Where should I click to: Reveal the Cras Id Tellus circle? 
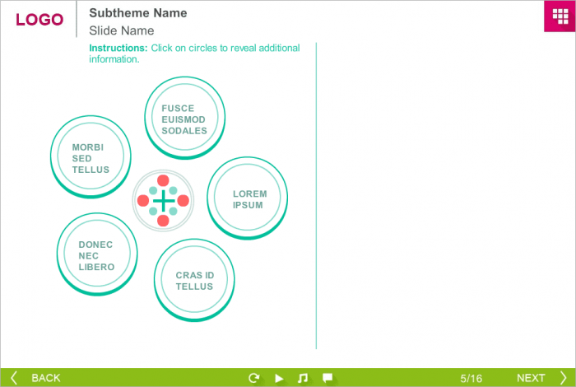(x=194, y=281)
